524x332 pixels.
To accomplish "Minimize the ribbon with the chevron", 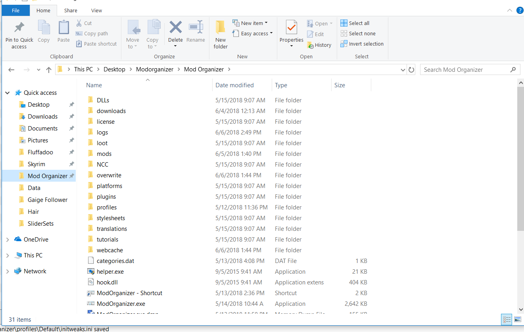I will point(509,11).
